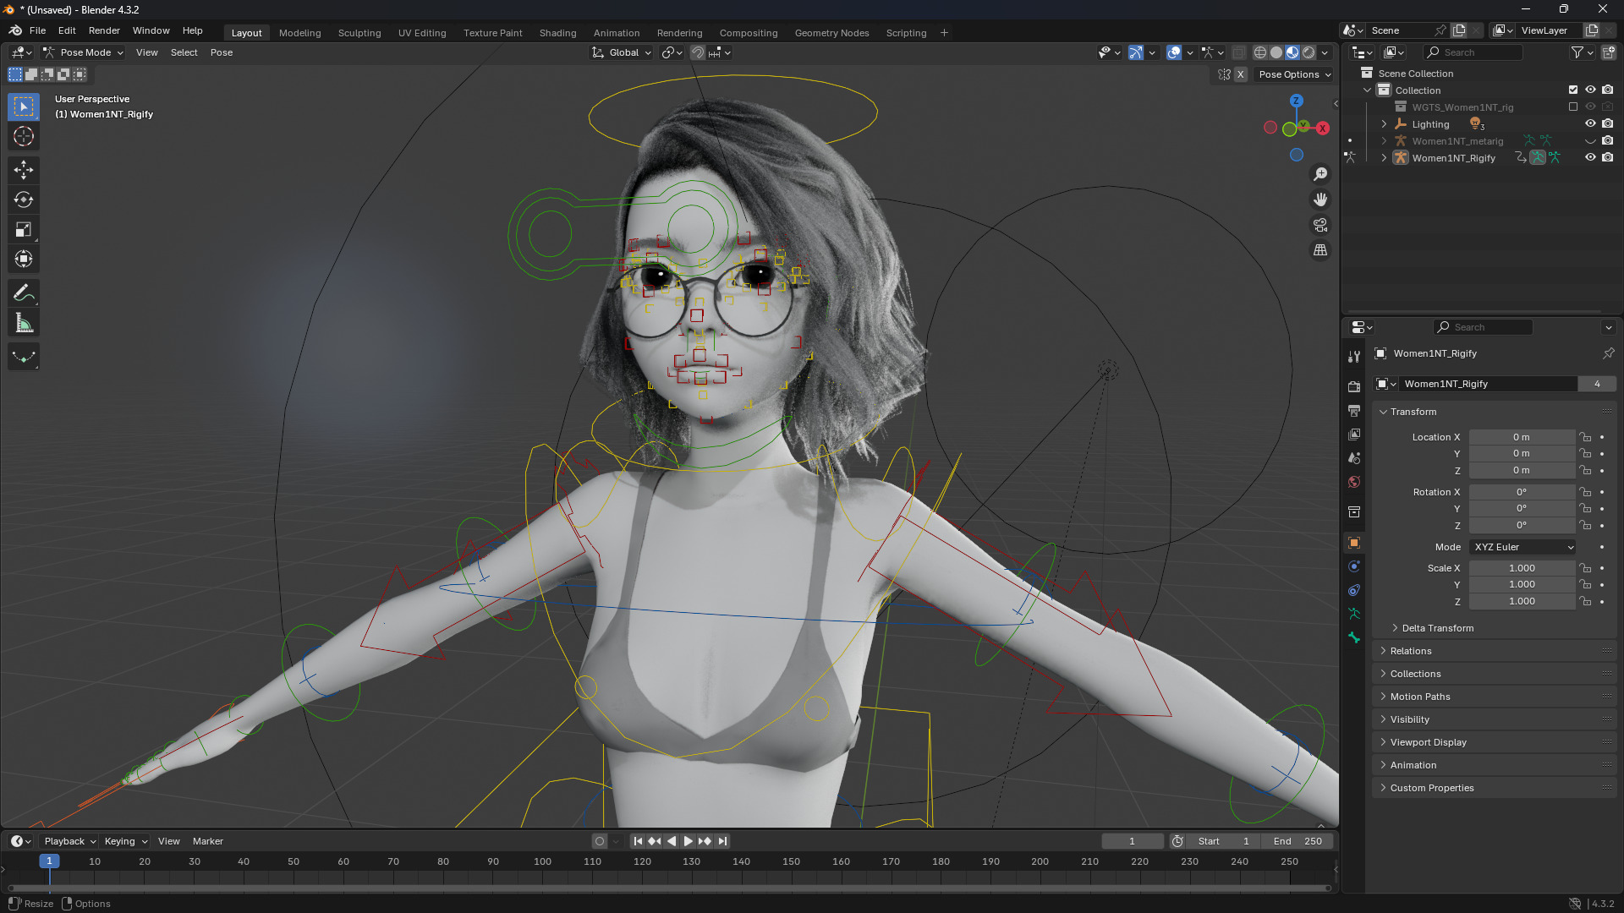The height and width of the screenshot is (913, 1624).
Task: Expand the Custom Properties panel
Action: 1432,788
